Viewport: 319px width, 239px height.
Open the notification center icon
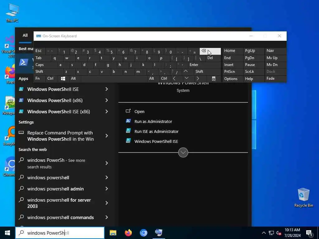coord(309,233)
